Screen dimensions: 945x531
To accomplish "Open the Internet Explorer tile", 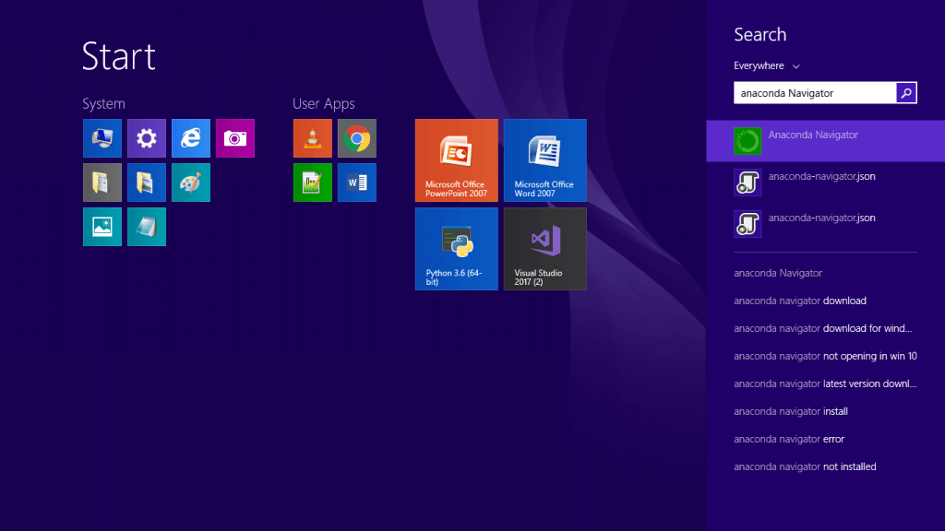I will coord(190,138).
